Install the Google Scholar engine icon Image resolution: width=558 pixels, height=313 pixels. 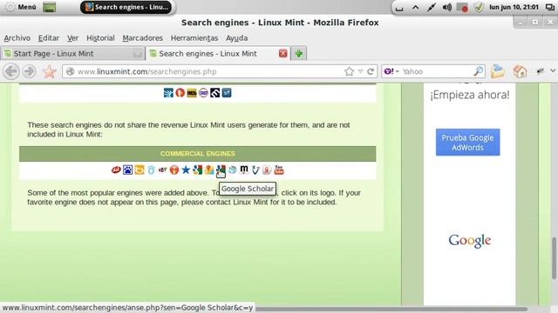pyautogui.click(x=221, y=170)
